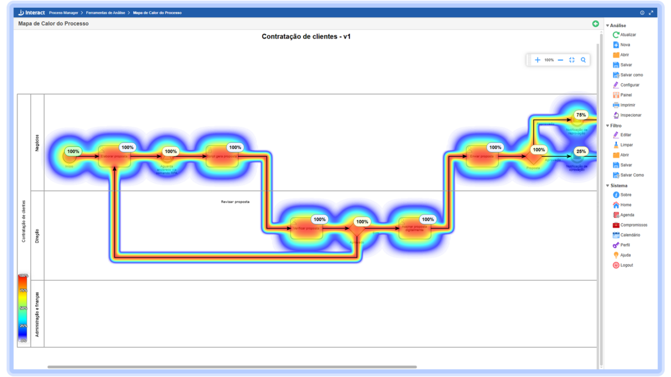Open the Painel dashboard
Screen dimensions: 671x377
pyautogui.click(x=616, y=95)
